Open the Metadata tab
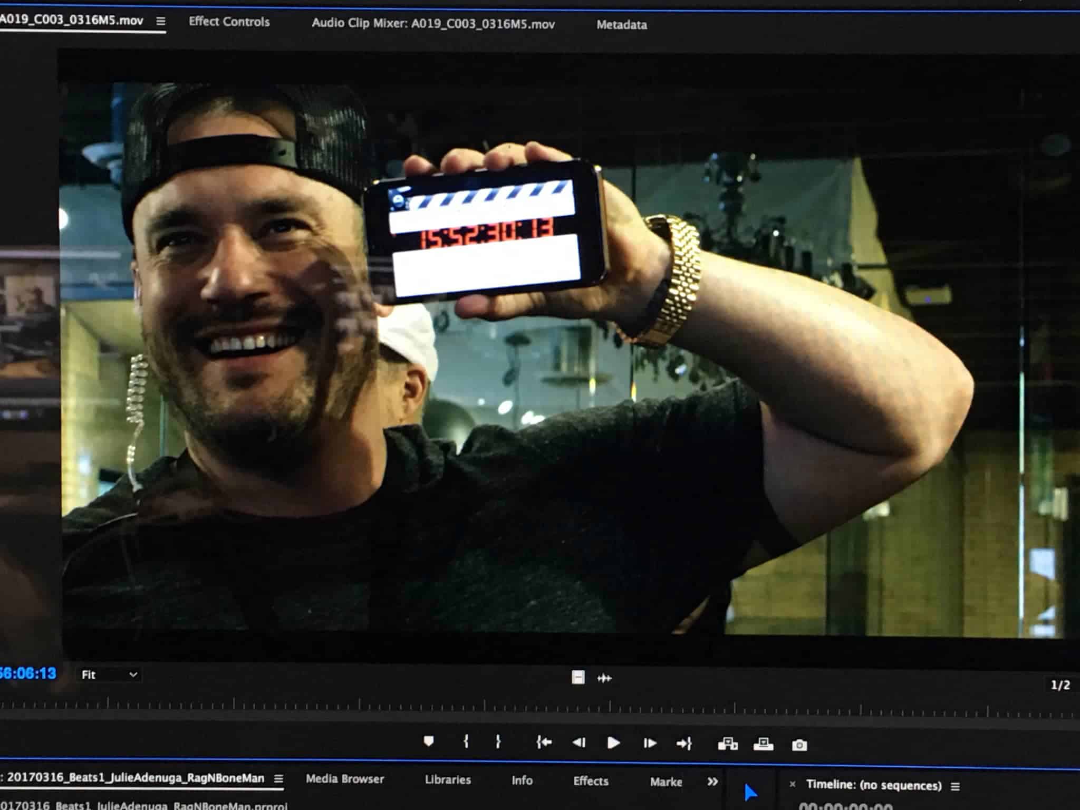 621,25
